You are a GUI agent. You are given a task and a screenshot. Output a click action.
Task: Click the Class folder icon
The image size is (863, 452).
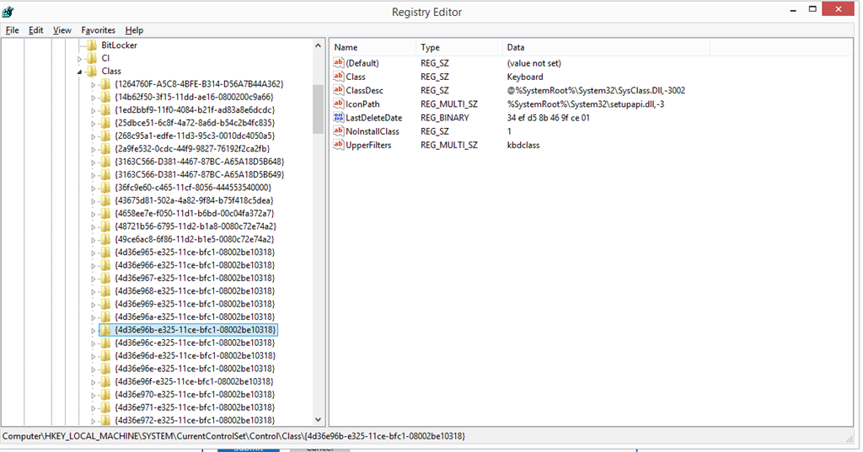92,71
